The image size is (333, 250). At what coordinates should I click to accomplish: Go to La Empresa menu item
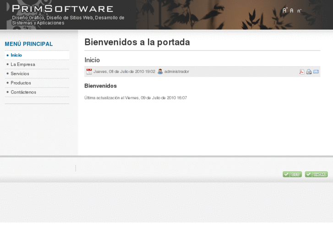pos(37,65)
